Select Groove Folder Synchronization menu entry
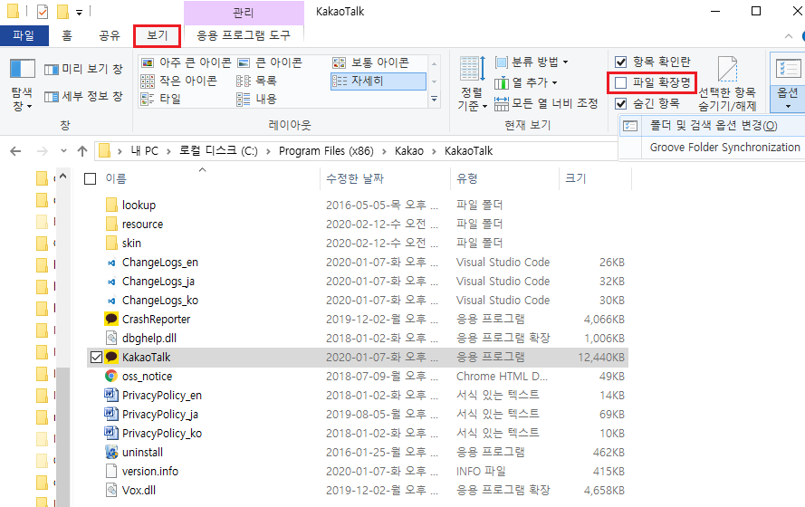This screenshot has height=507, width=805. tap(724, 148)
